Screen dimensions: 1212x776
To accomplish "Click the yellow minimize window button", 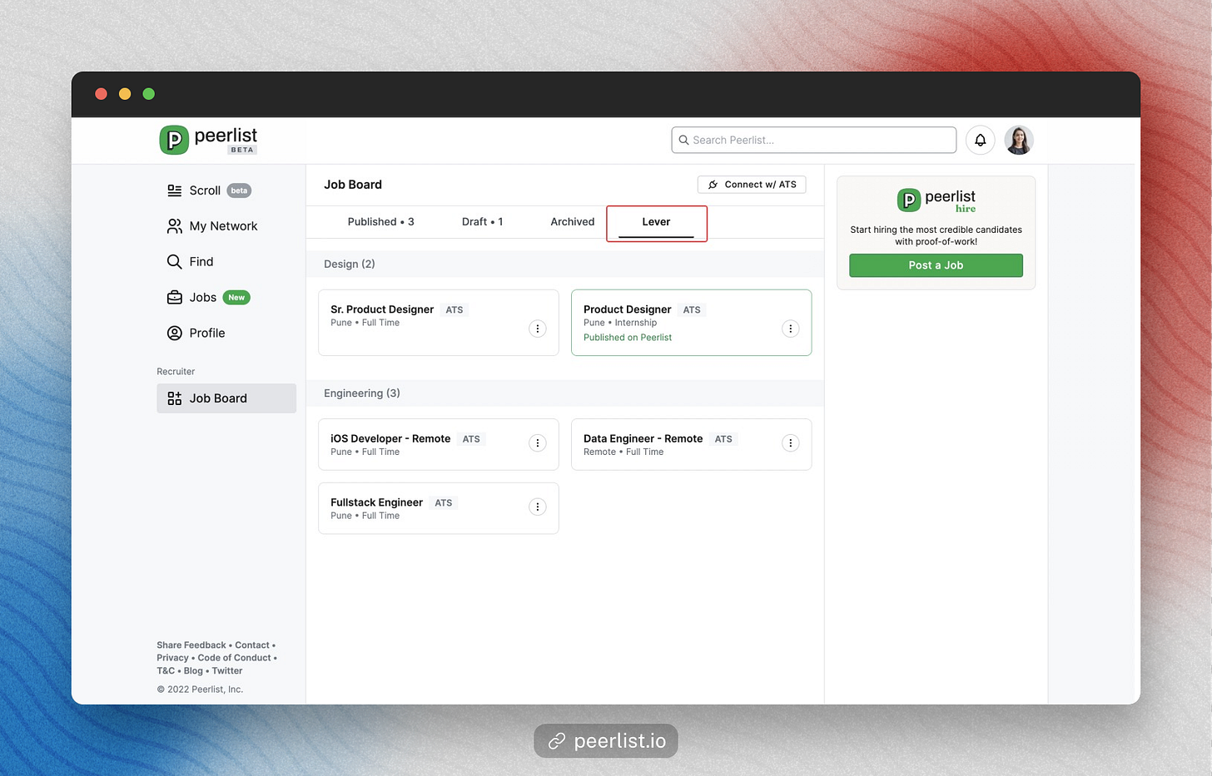I will (x=125, y=94).
